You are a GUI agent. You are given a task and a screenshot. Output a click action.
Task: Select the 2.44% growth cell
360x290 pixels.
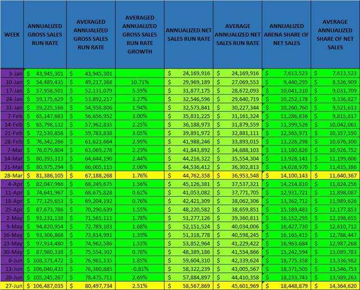(x=140, y=158)
